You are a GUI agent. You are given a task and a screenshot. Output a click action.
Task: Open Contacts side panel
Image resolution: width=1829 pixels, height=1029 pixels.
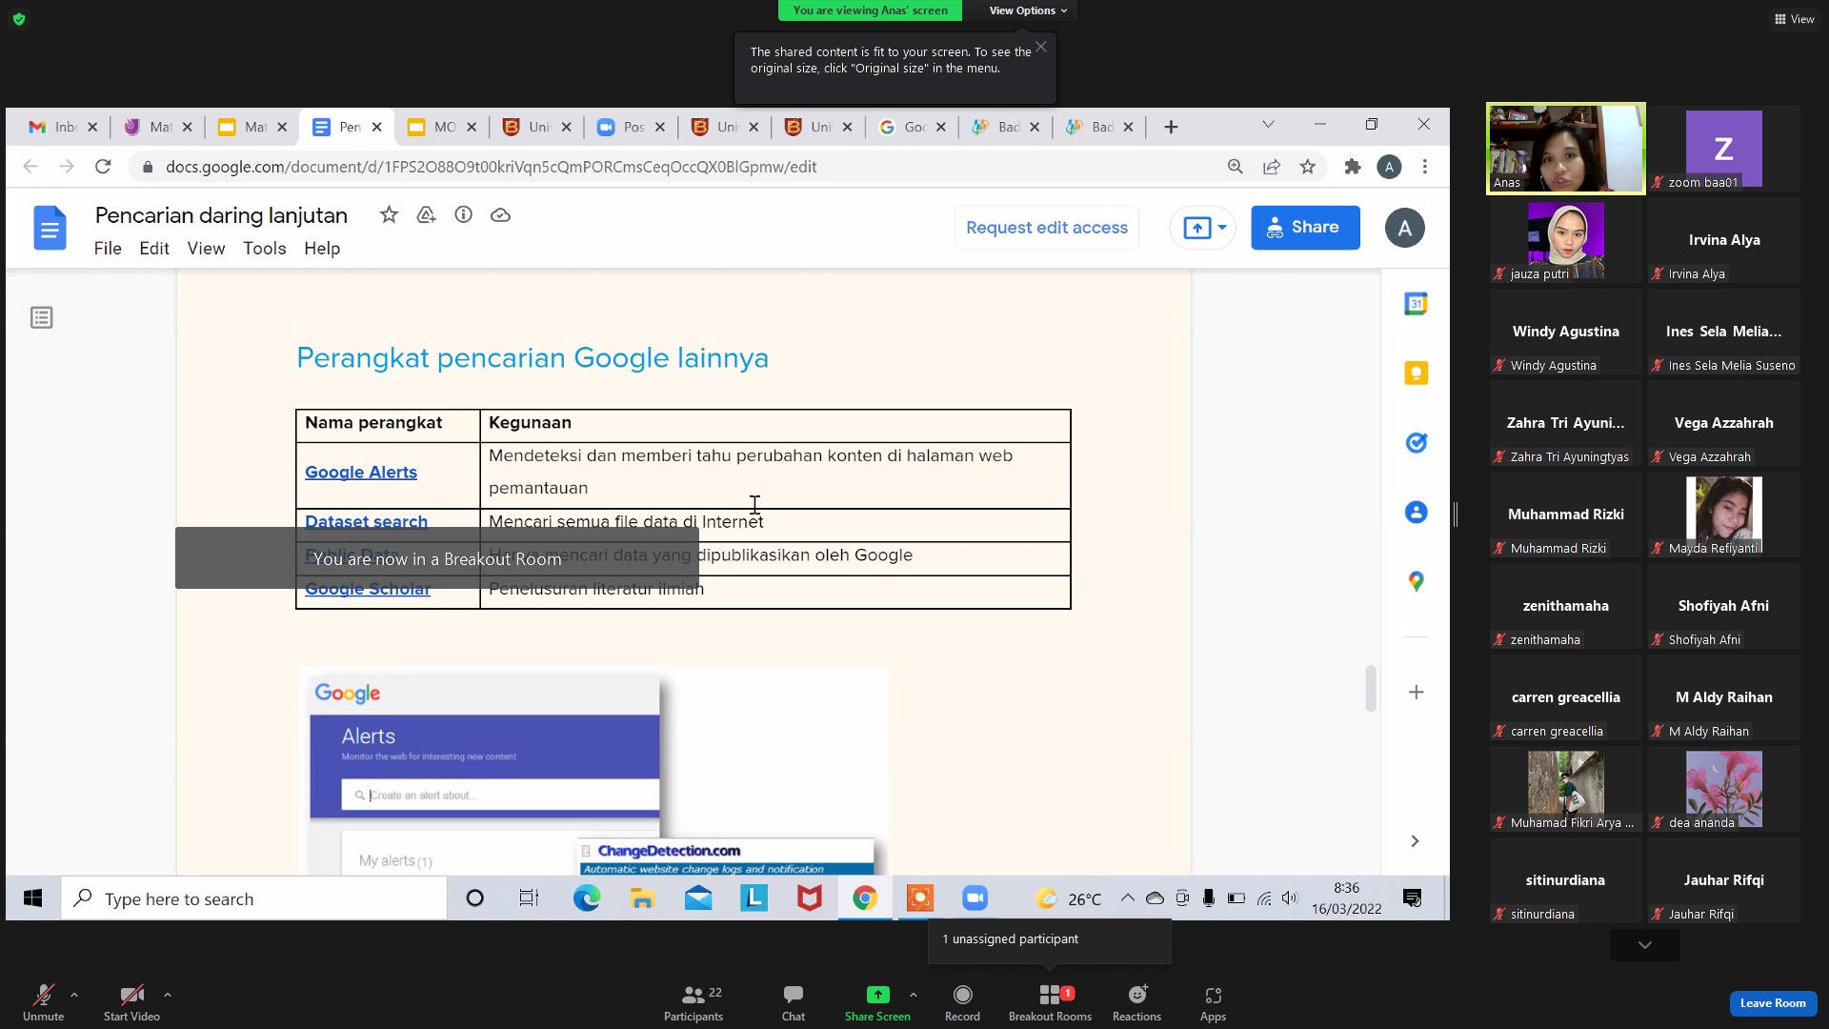point(1417,512)
